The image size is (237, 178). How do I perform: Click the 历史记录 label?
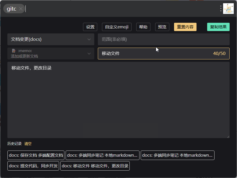tap(14, 143)
